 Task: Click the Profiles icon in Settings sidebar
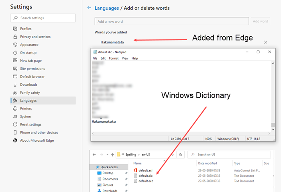pos(15,29)
